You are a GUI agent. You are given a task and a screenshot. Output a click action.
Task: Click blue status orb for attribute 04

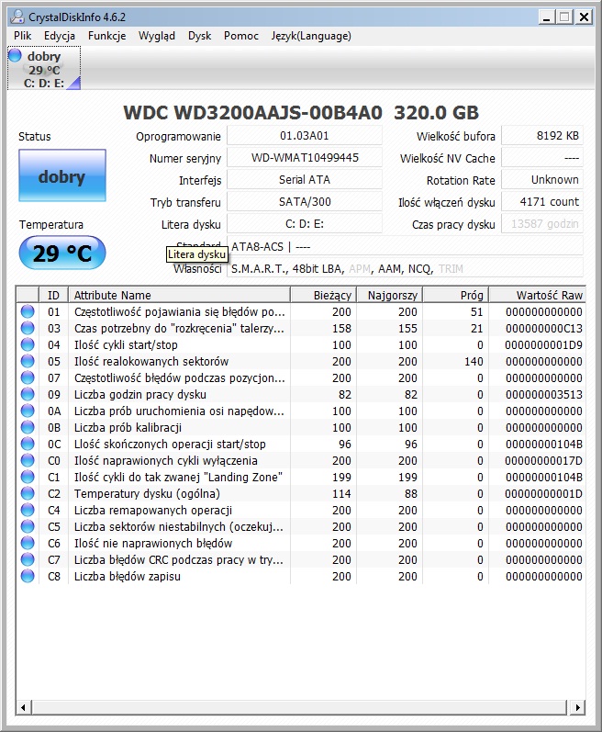pos(28,344)
